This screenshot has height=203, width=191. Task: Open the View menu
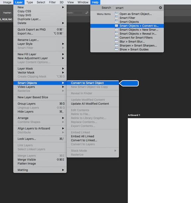(70, 2)
